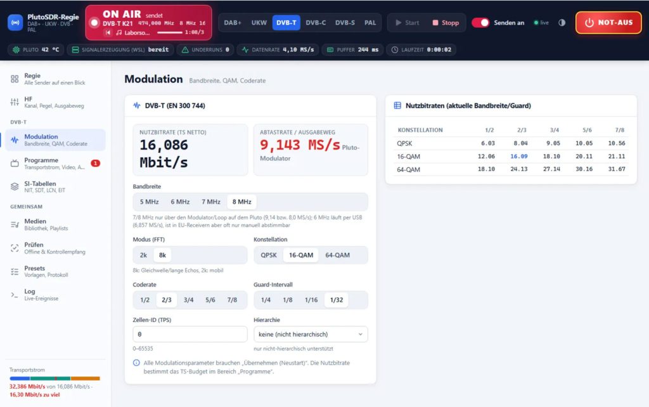
Task: Open Prüfen via scan check icon
Action: [x=15, y=248]
